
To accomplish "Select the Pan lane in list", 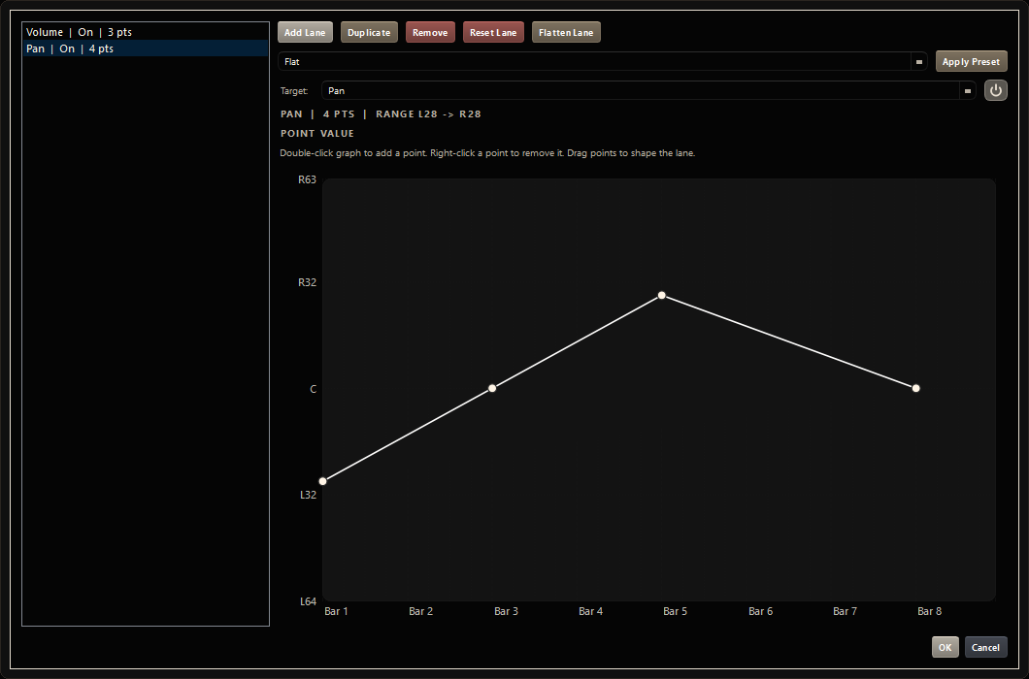I will (146, 48).
